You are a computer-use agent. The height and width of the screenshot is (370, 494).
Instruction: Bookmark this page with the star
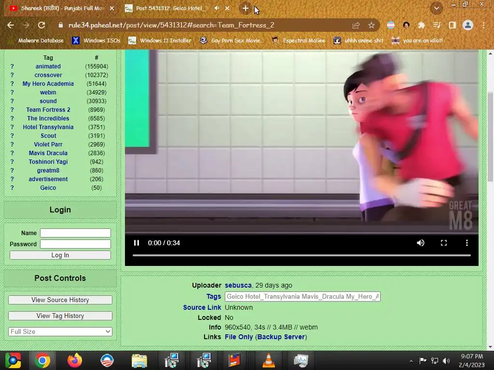pyautogui.click(x=371, y=25)
